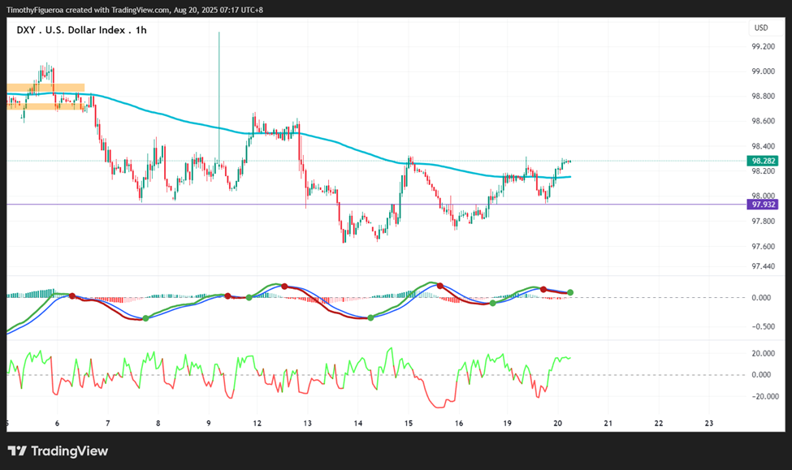792x470 pixels.
Task: Click the -0.500 MACD scale label
Action: pos(764,326)
